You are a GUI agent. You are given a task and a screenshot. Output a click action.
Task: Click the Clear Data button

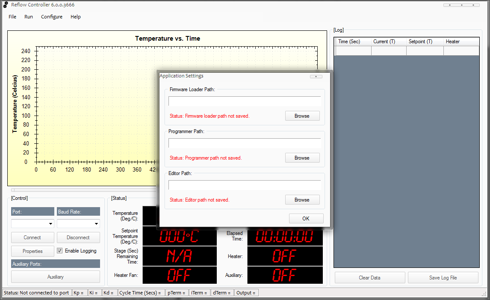pyautogui.click(x=369, y=278)
